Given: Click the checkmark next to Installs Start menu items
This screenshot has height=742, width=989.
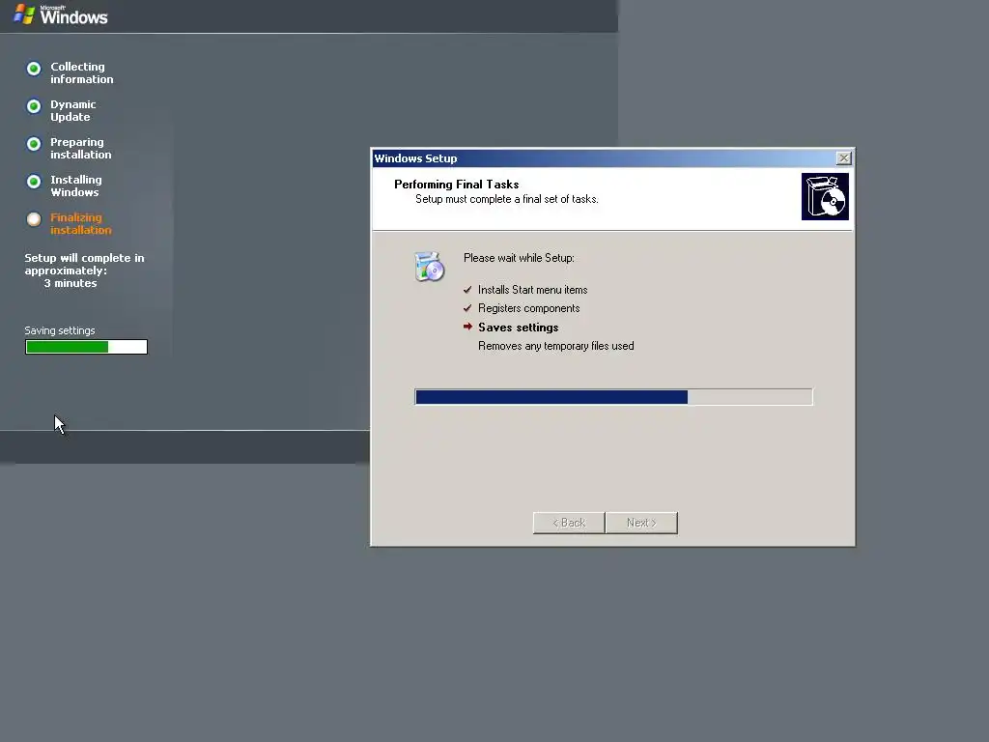Looking at the screenshot, I should (467, 290).
